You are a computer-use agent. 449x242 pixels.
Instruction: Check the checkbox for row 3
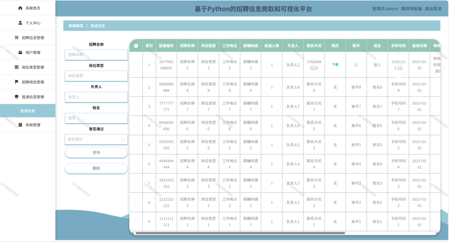point(136,107)
